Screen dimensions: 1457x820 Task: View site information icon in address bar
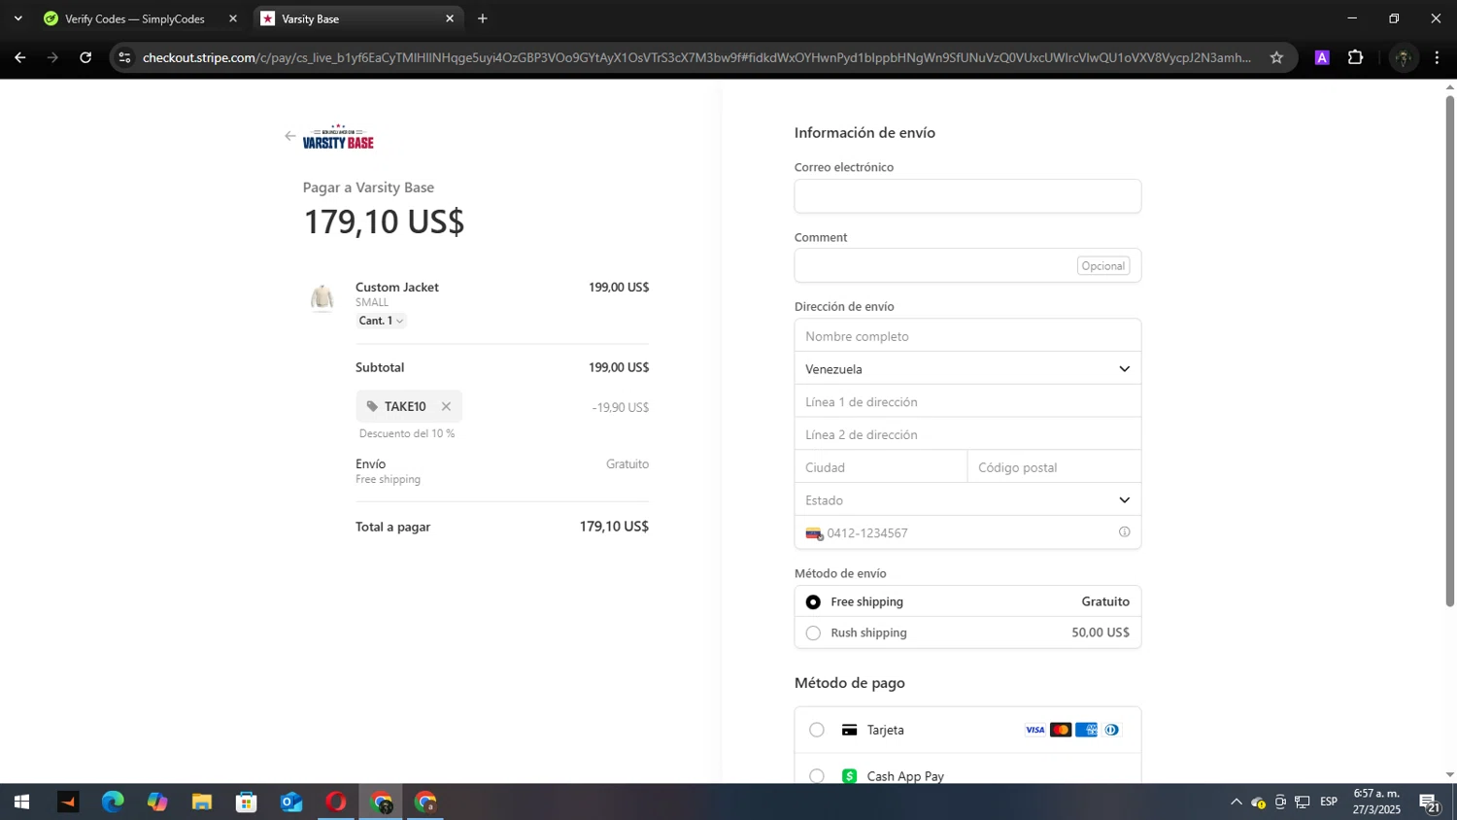click(x=124, y=57)
